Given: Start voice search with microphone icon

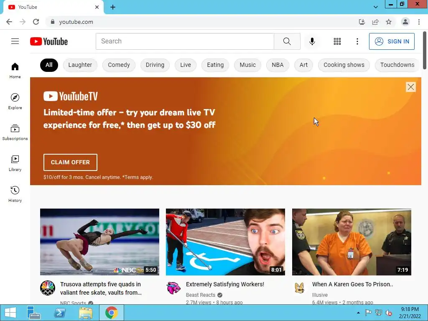Looking at the screenshot, I should click(x=312, y=41).
